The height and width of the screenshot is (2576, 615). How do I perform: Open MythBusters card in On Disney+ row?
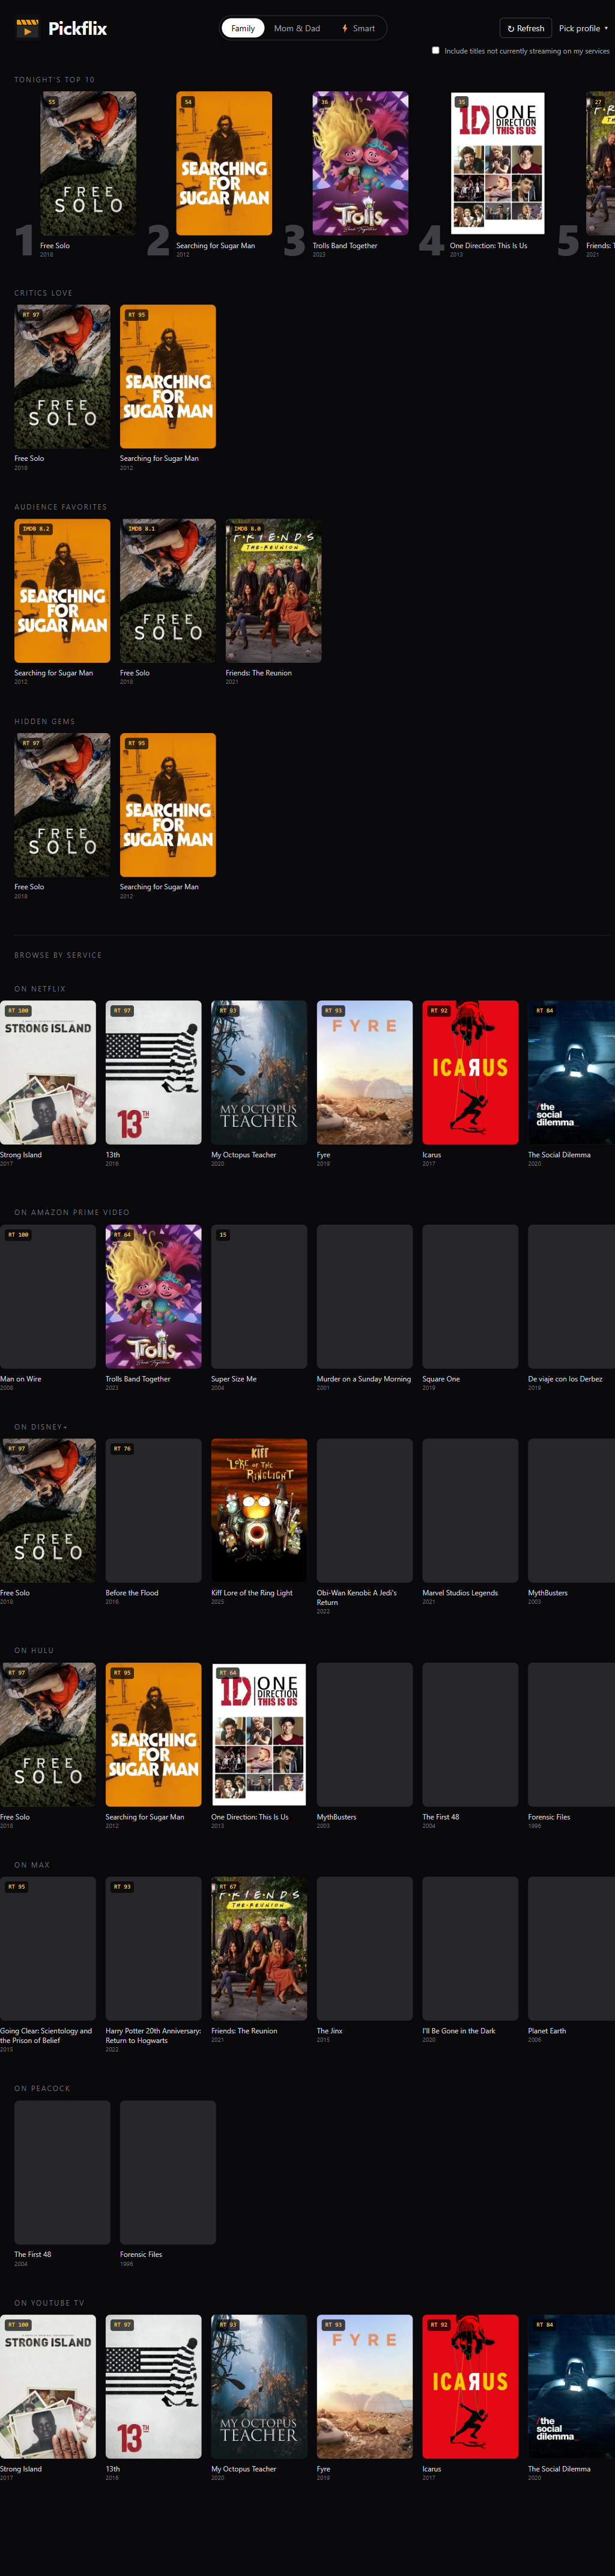point(571,1511)
